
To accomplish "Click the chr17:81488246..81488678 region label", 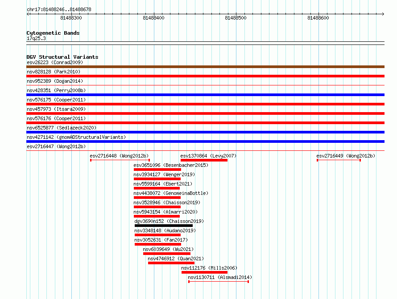I will (x=59, y=9).
